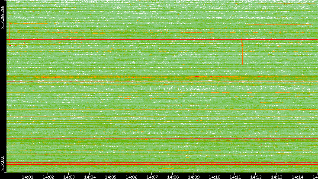This screenshot has width=318, height=179.
Task: Select the tall vertical red spike after 14:11
Action: click(242, 43)
